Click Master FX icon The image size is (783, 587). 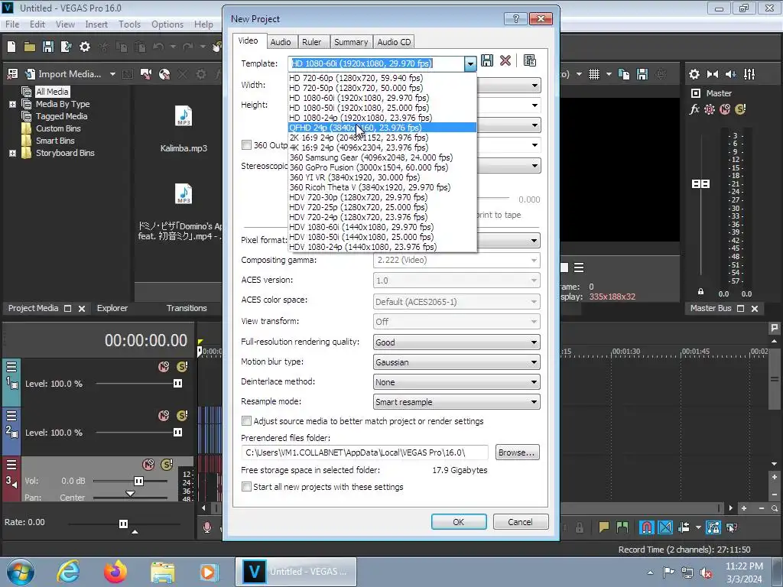tap(694, 109)
